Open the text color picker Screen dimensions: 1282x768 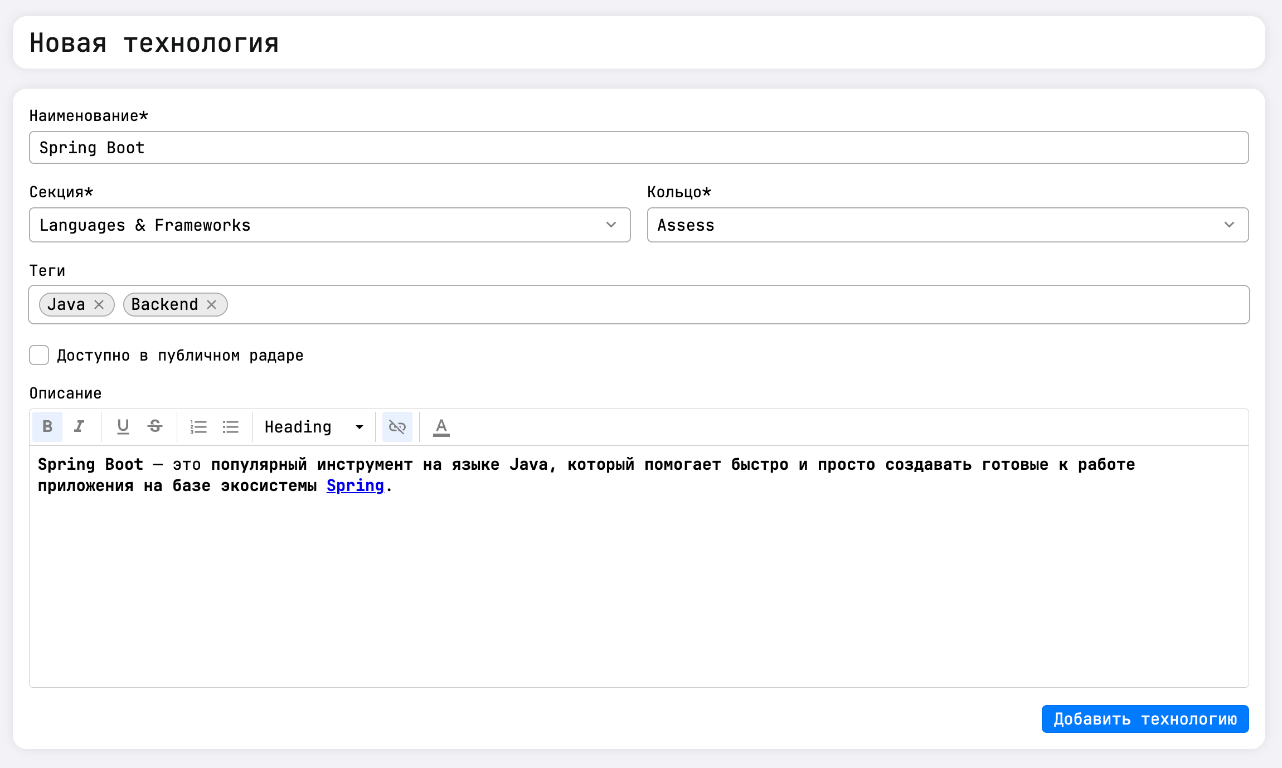tap(441, 427)
